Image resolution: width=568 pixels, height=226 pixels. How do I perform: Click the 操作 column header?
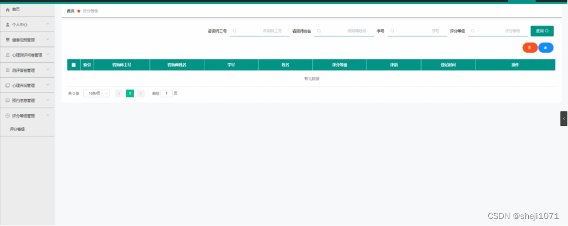point(515,65)
